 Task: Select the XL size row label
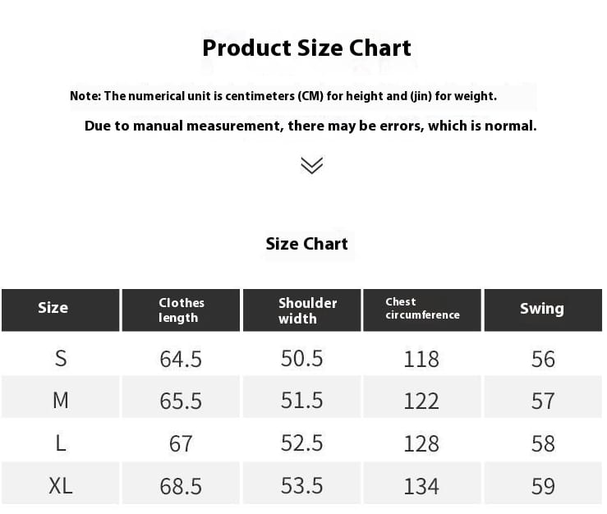click(x=60, y=485)
